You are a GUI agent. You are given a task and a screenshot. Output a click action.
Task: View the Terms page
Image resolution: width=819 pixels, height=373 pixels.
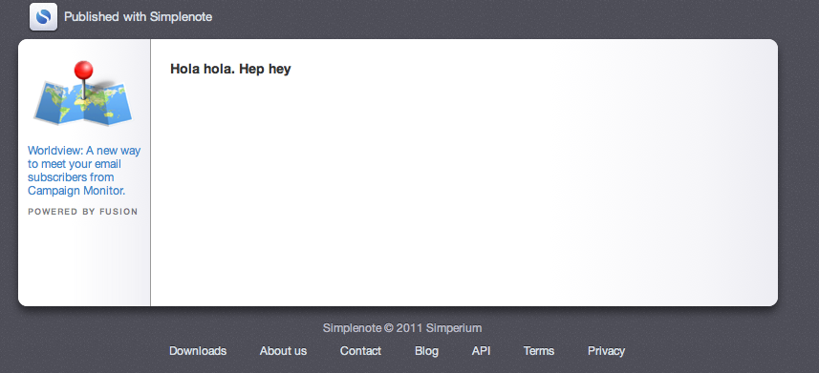point(538,351)
